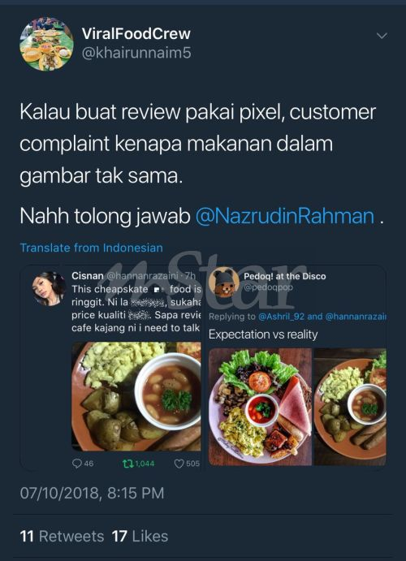This screenshot has width=406, height=561.
Task: Click the reply bubble icon showing 46
Action: pos(77,464)
